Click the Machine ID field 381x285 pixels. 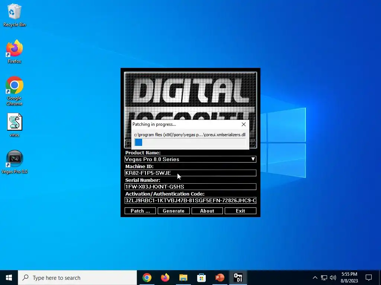coord(190,173)
